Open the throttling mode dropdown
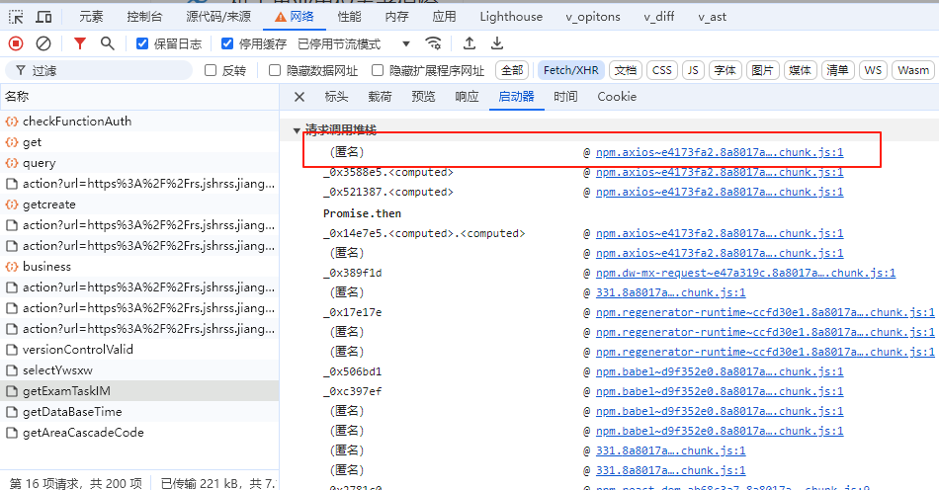This screenshot has width=939, height=490. [x=354, y=43]
